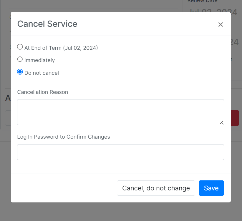Screen dimensions: 242x221
Task: Select the Do not cancel radio button
Action: point(20,72)
